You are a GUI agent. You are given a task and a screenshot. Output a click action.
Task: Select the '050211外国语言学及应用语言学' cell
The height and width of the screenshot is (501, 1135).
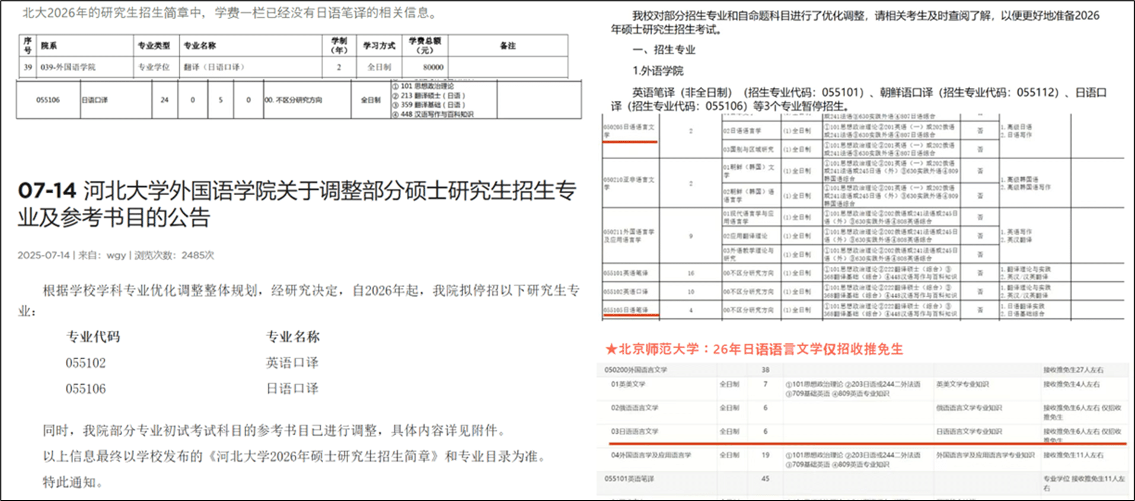click(x=629, y=236)
